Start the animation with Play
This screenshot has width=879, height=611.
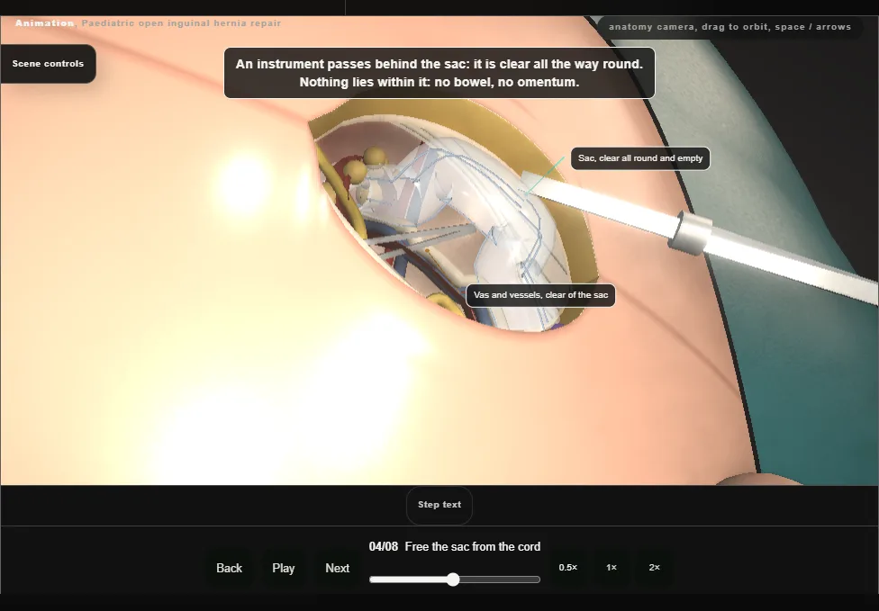[283, 568]
